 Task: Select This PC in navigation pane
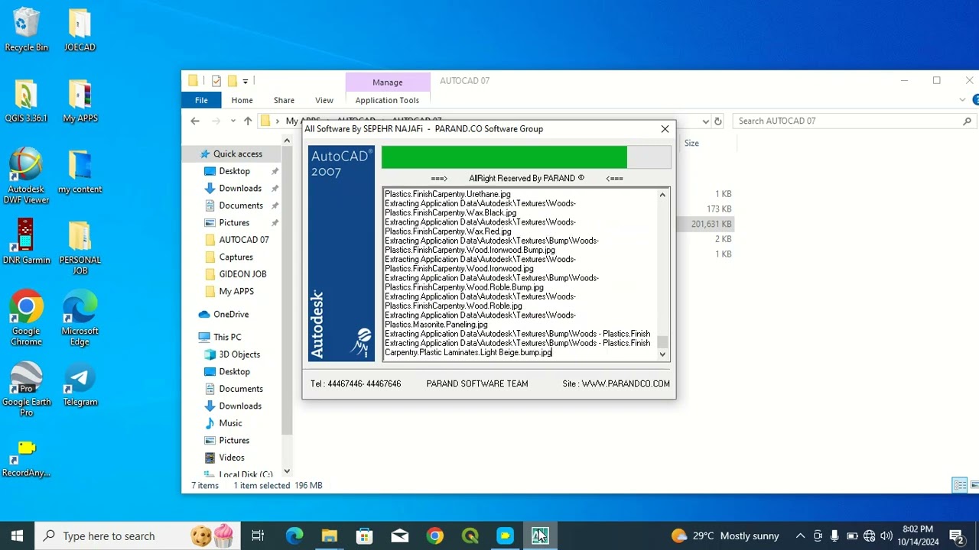226,337
